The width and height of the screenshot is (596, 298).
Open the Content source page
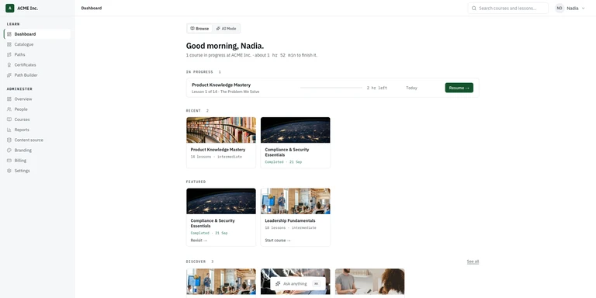click(x=37, y=140)
